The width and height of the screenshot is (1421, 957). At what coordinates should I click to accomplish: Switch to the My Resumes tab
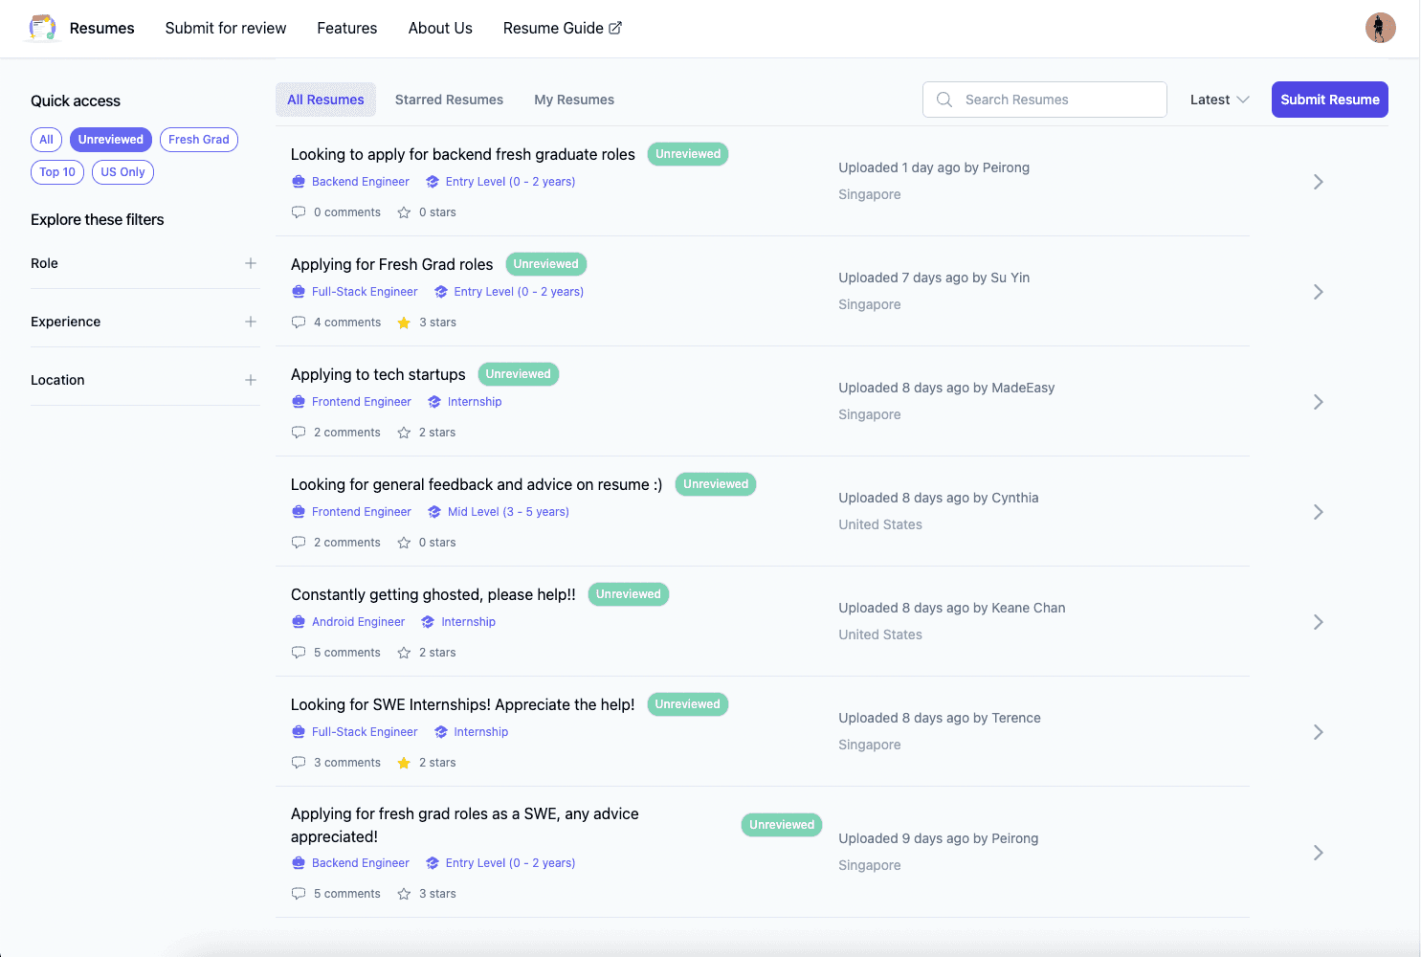574,100
